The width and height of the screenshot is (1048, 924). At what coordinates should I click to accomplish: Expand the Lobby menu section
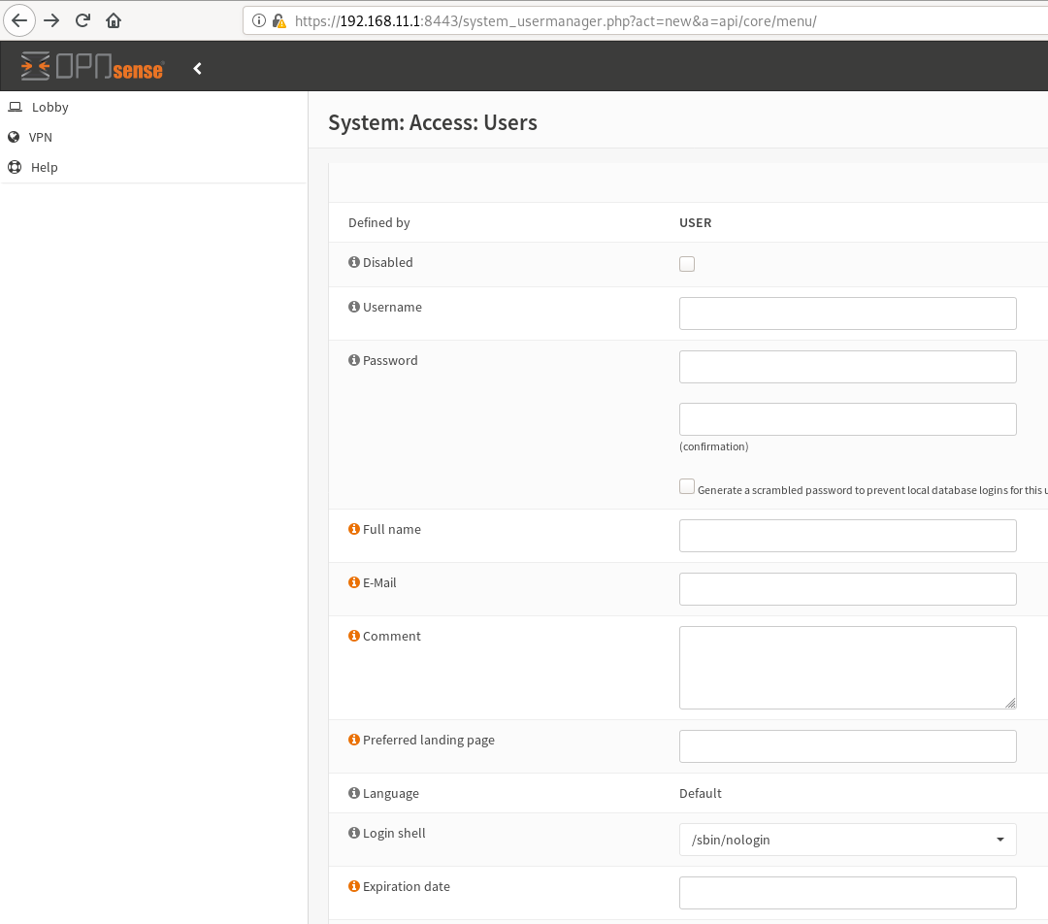[49, 108]
